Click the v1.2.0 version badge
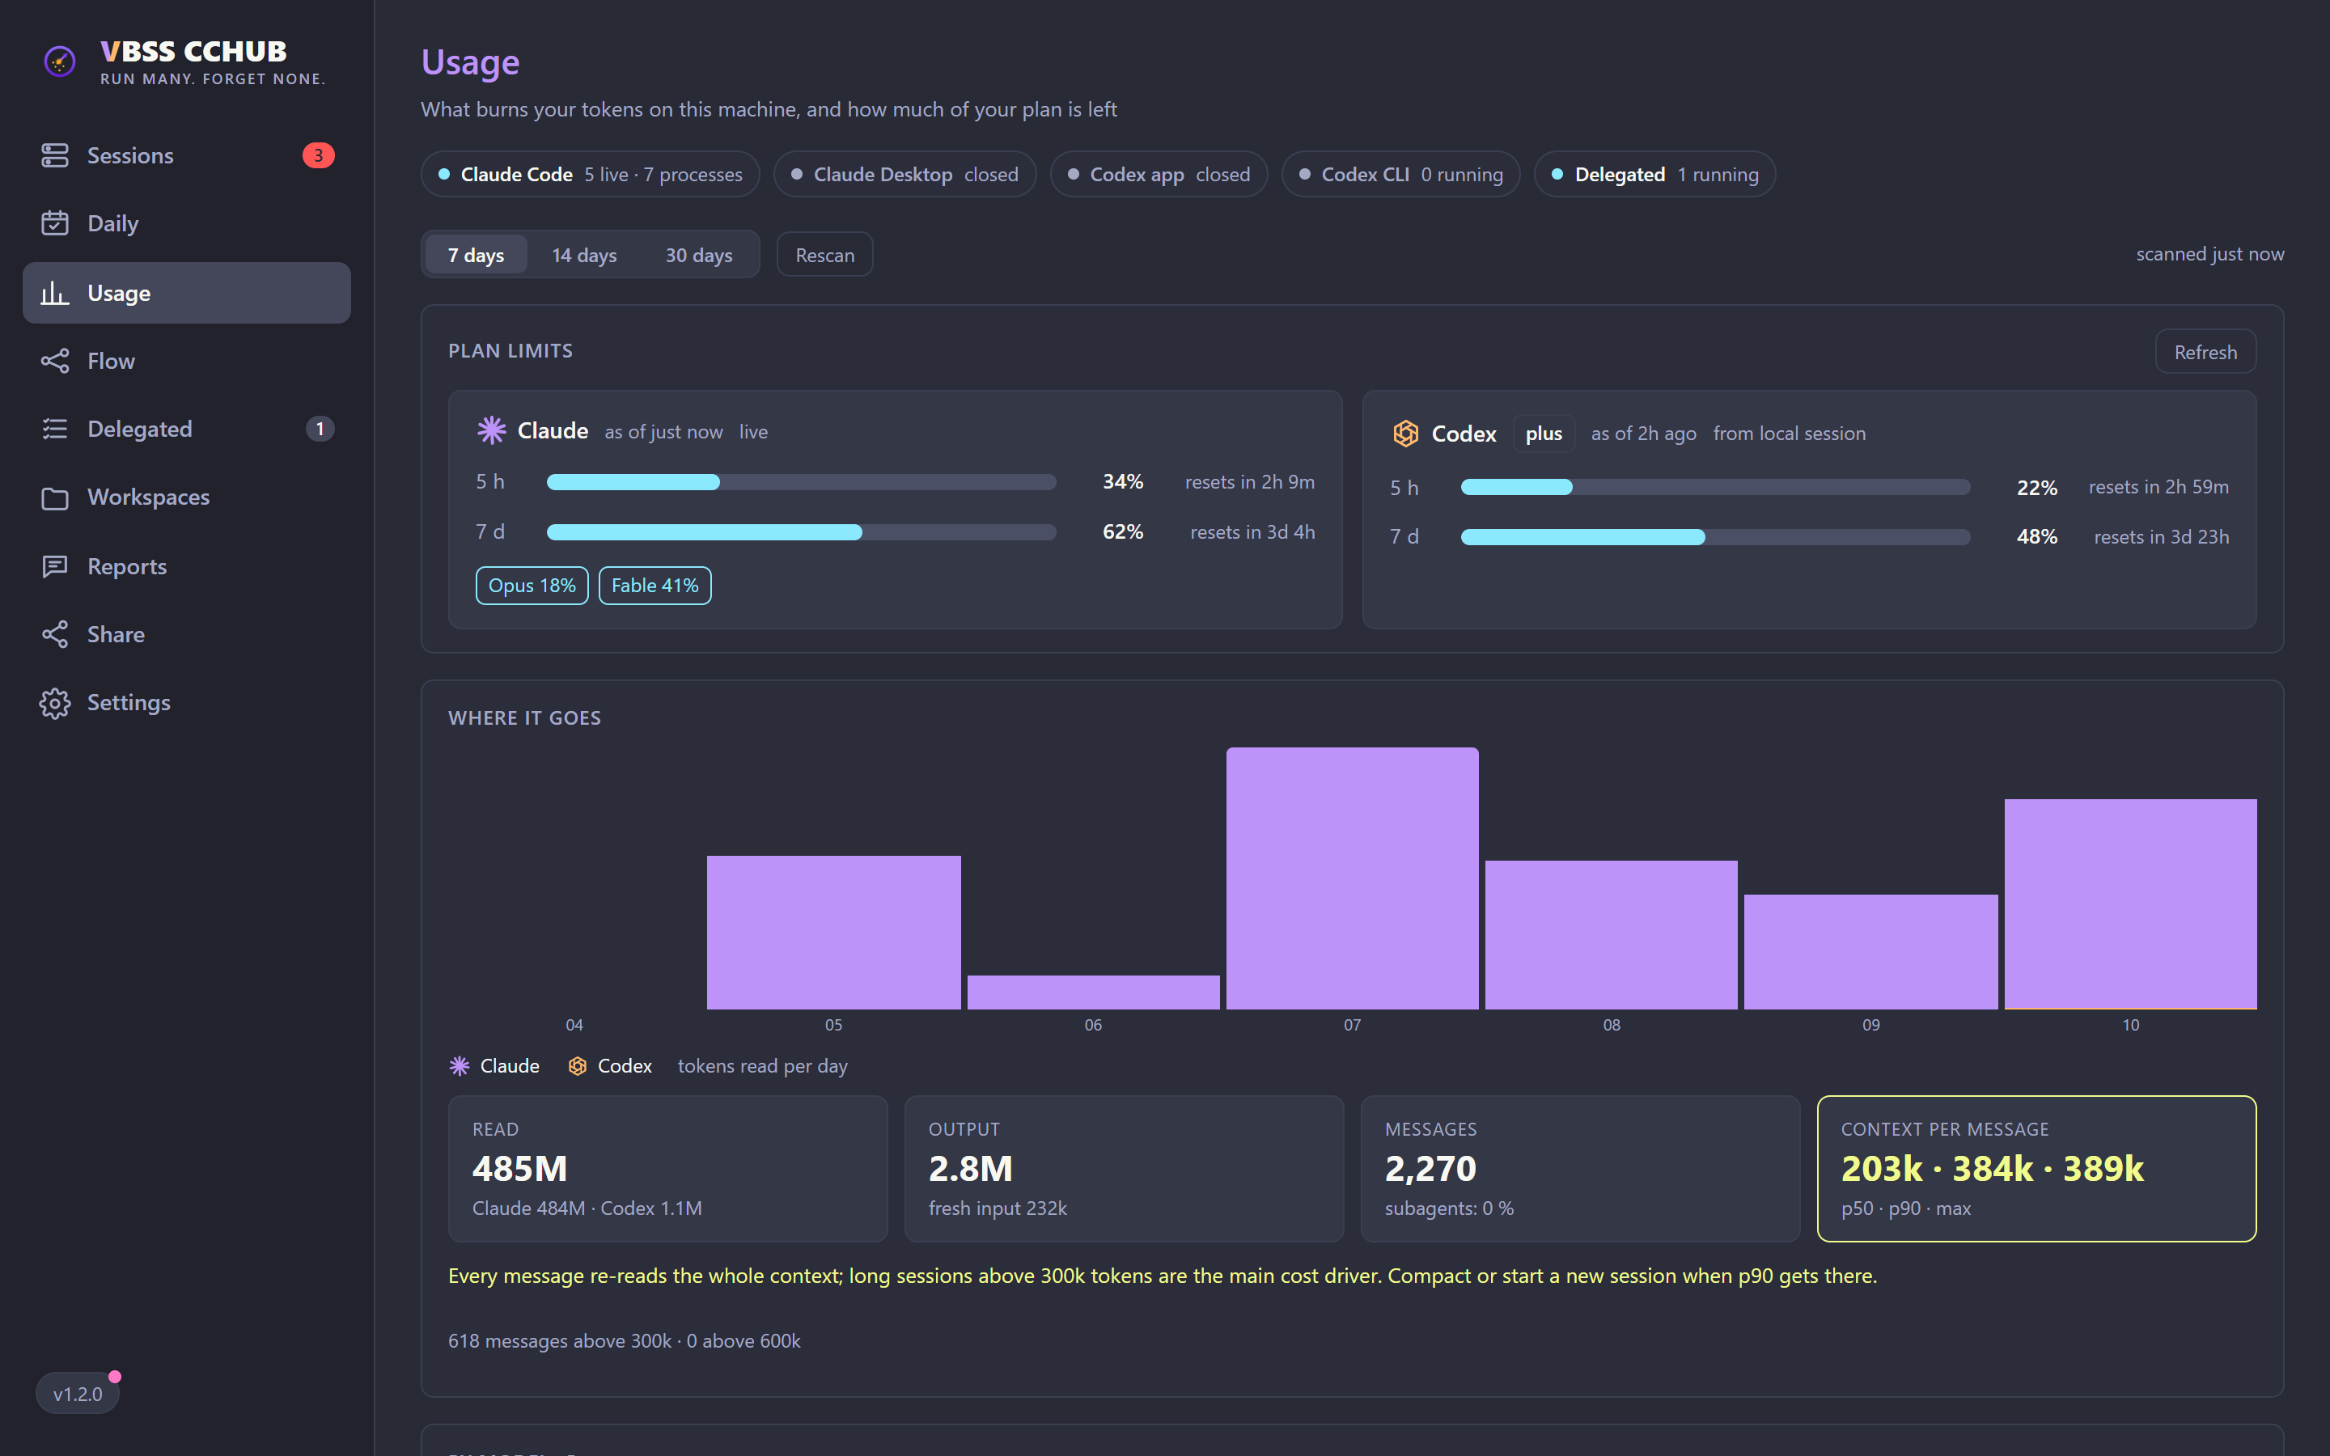 (x=78, y=1394)
